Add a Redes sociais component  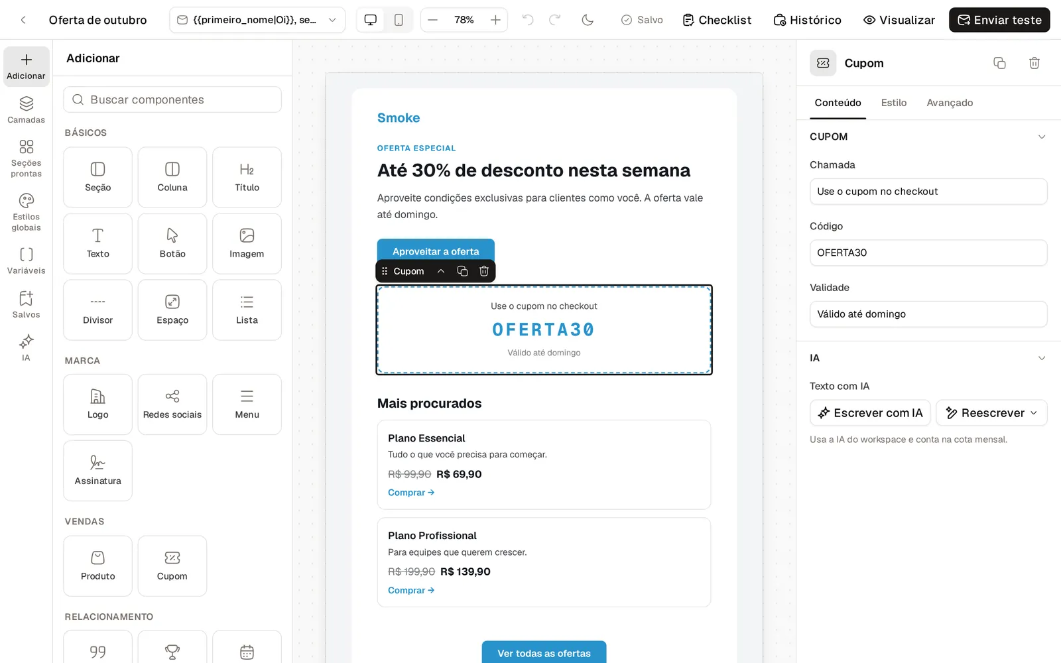[x=172, y=404]
